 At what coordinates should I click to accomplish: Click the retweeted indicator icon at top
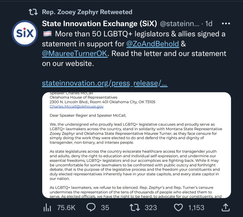(33, 12)
